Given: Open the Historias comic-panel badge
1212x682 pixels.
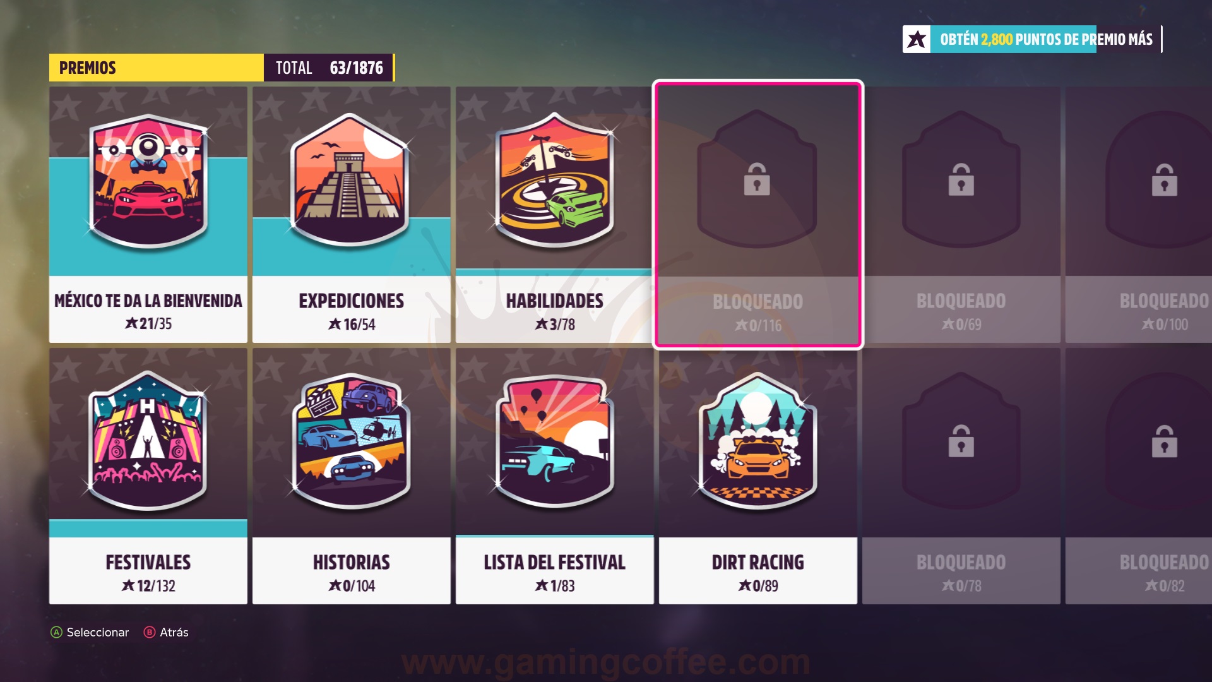Looking at the screenshot, I should coord(351,441).
